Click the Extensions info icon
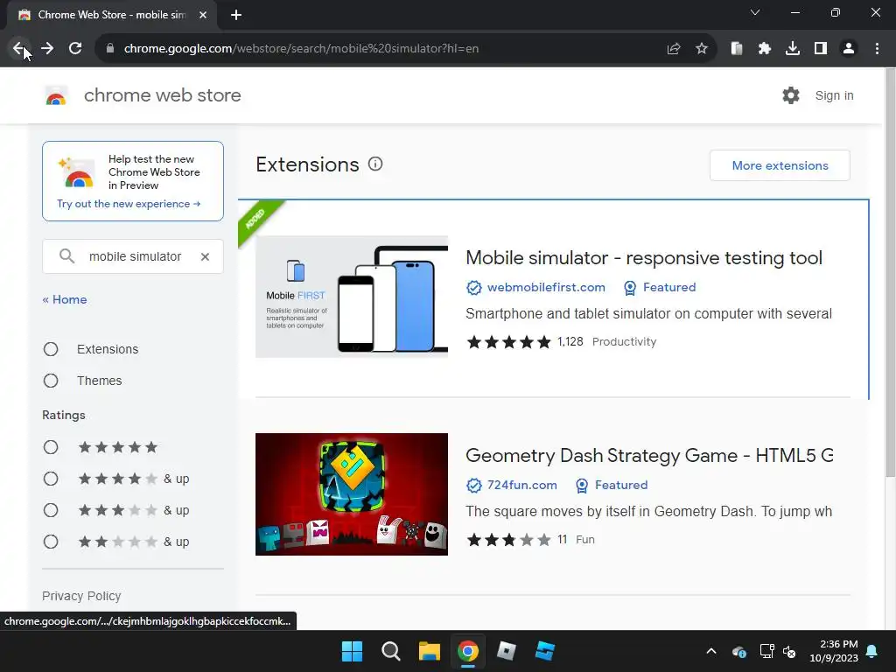This screenshot has width=896, height=672. tap(375, 164)
